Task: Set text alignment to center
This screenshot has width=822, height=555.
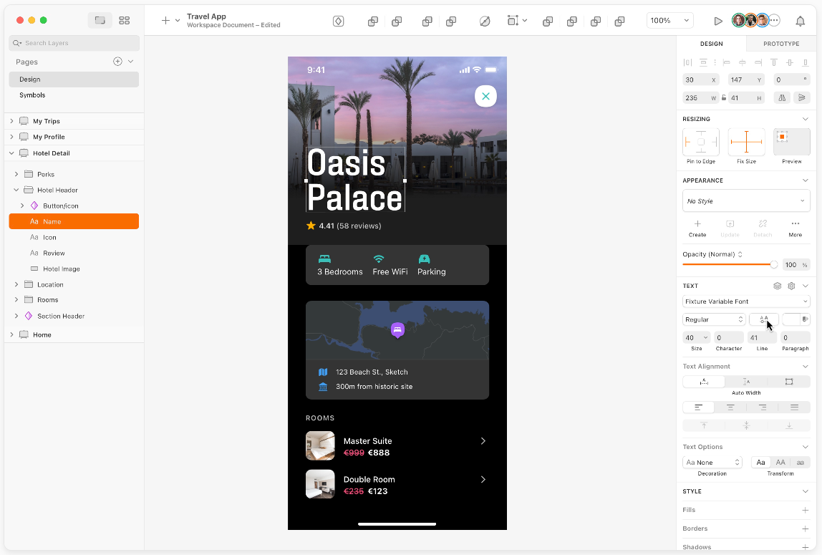Action: point(730,407)
